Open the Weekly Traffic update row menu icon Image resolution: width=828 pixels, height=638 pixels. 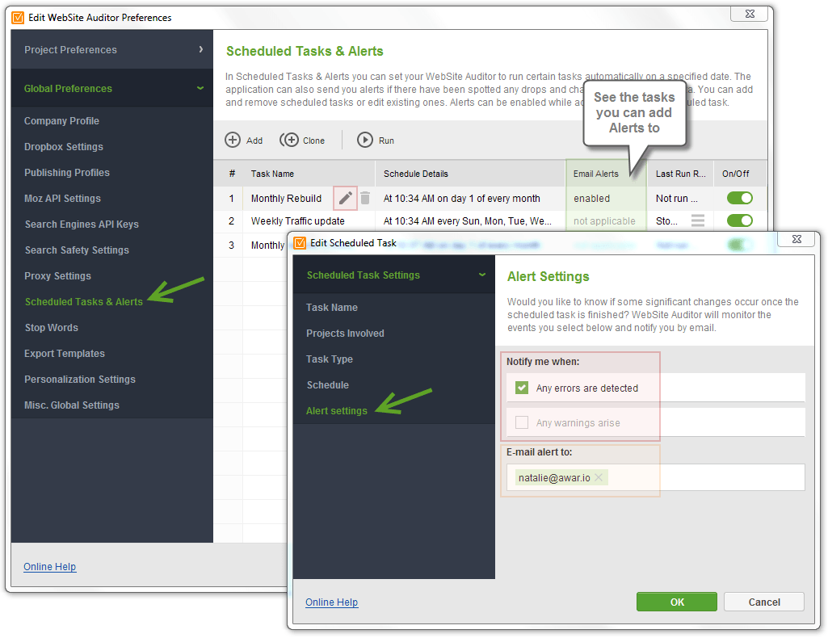click(698, 220)
